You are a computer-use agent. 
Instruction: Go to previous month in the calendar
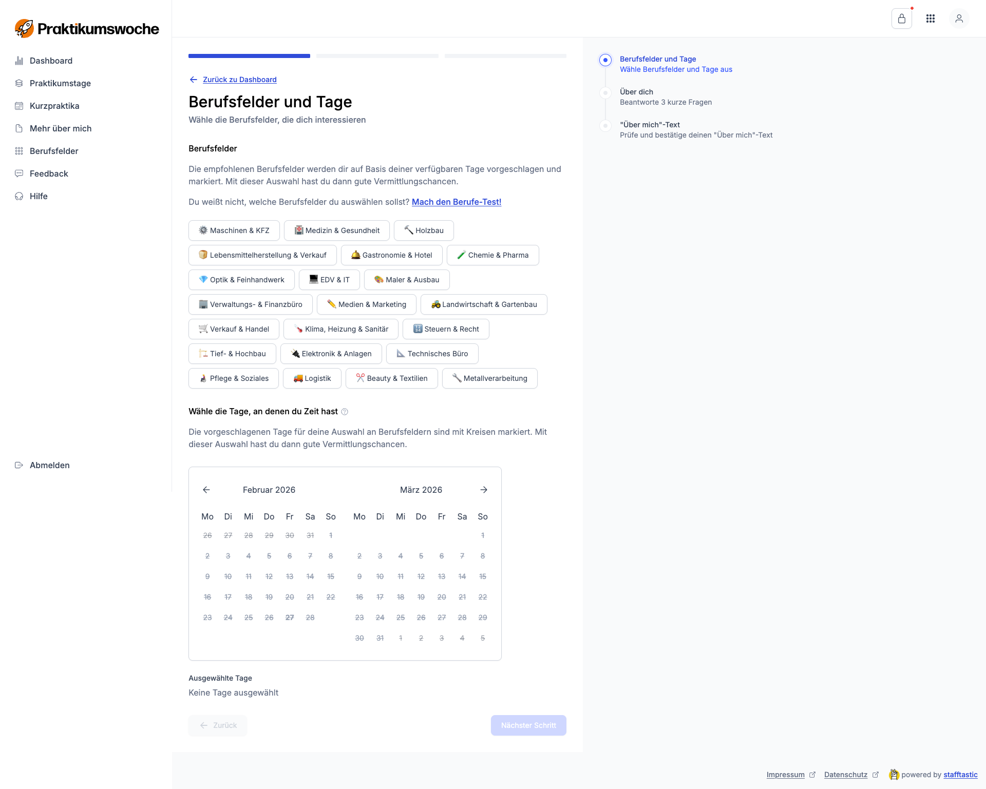tap(206, 490)
